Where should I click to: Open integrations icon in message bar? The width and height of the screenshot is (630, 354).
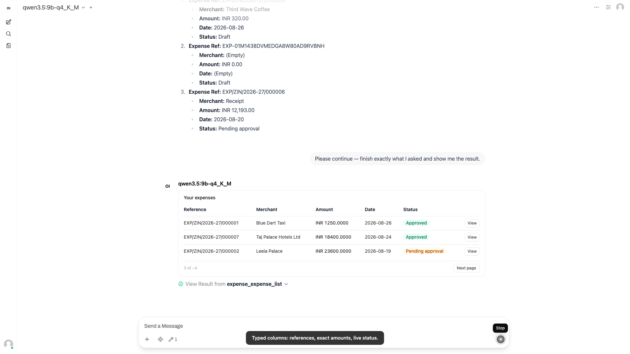click(160, 339)
